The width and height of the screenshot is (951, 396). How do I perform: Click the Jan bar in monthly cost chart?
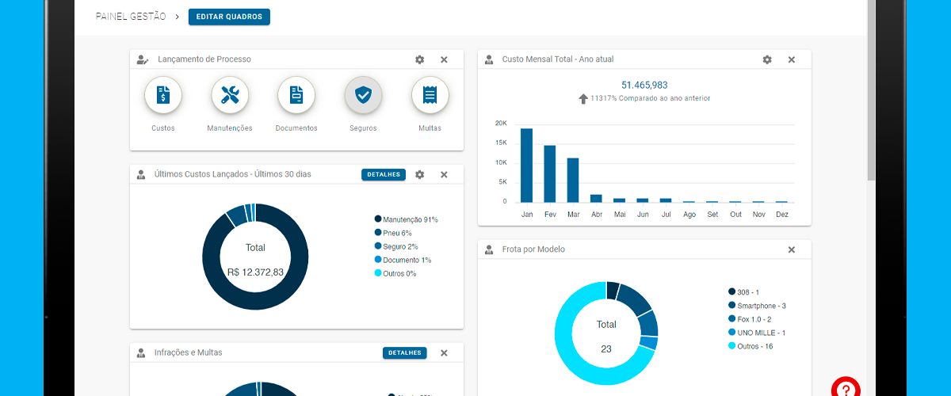coord(526,165)
